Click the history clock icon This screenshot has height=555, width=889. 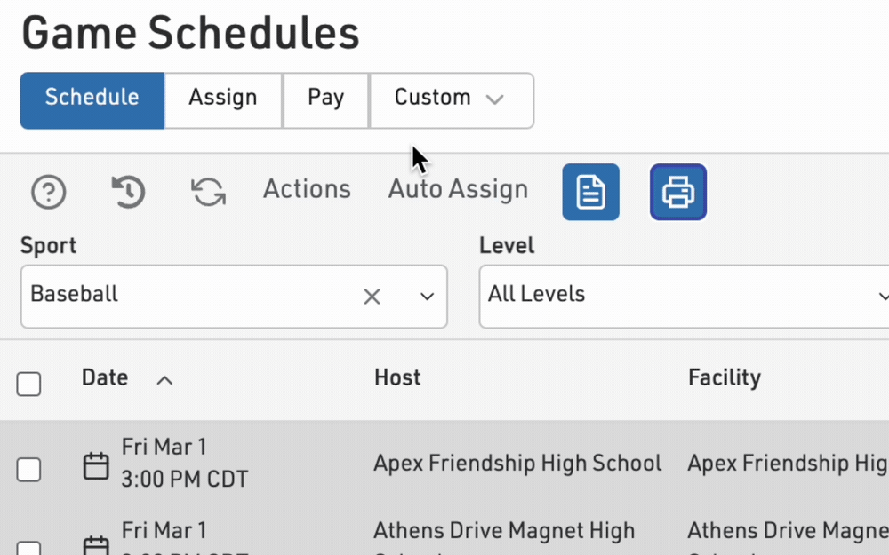[128, 192]
